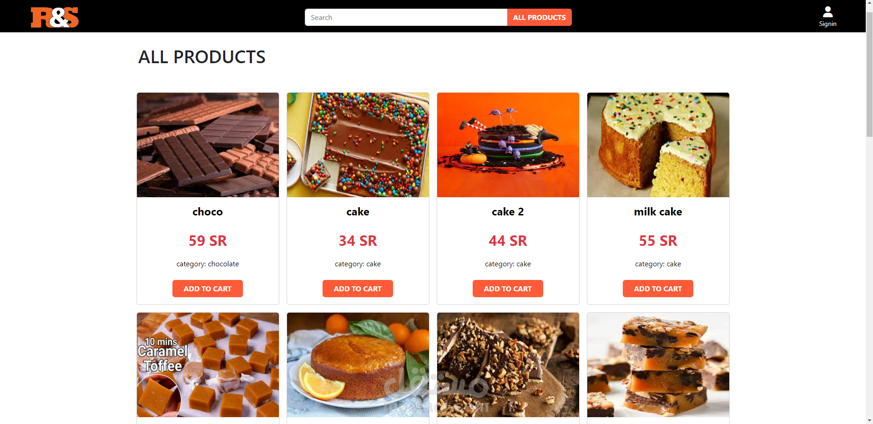The width and height of the screenshot is (873, 424).
Task: Open the stacked toffee pieces image
Action: point(658,365)
